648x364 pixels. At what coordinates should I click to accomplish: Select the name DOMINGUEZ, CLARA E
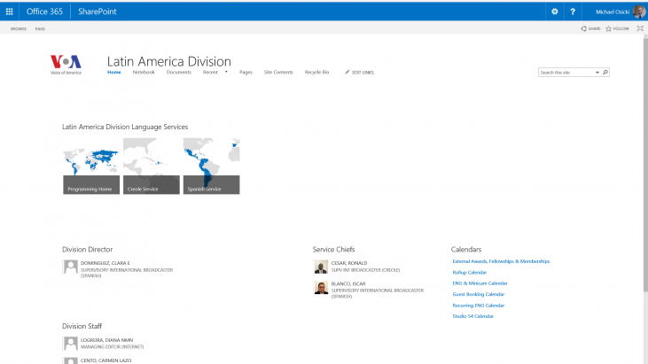(x=105, y=263)
